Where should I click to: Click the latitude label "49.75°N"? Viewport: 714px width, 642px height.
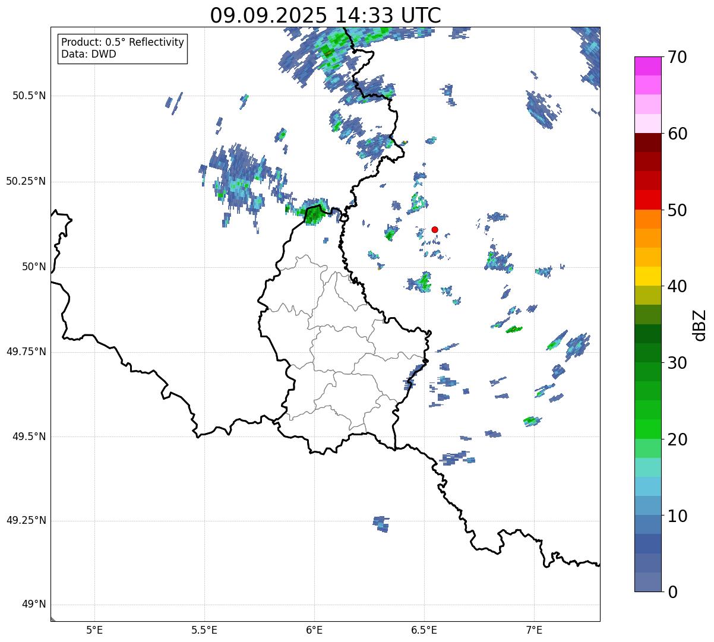(x=26, y=352)
